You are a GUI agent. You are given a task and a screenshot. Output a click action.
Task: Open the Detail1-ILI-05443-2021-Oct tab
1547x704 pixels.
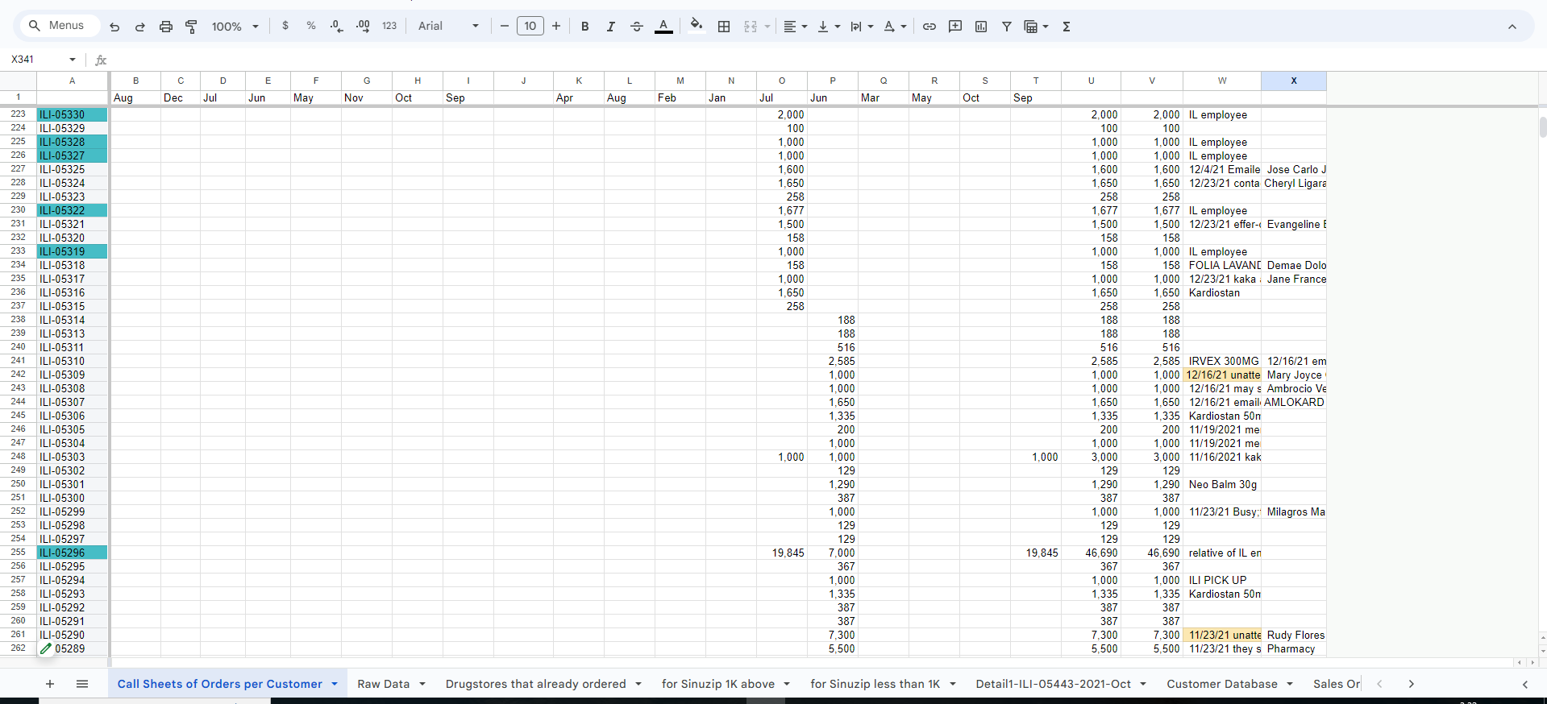click(1054, 684)
